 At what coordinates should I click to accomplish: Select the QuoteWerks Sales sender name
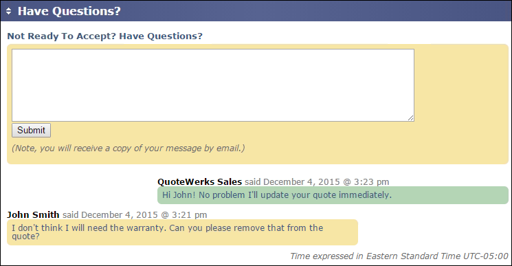[199, 181]
